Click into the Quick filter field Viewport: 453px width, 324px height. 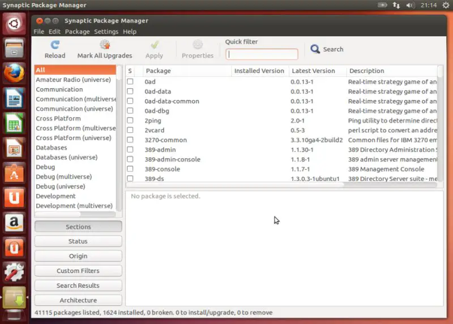click(x=262, y=54)
